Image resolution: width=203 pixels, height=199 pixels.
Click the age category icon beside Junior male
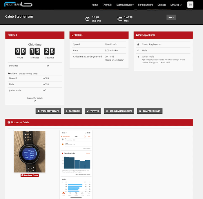coord(138,57)
